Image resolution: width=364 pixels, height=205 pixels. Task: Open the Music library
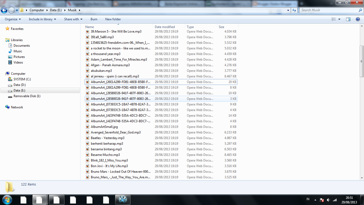(x=18, y=51)
